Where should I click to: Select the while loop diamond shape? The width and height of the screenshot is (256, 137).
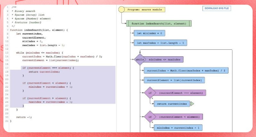tap(140, 59)
